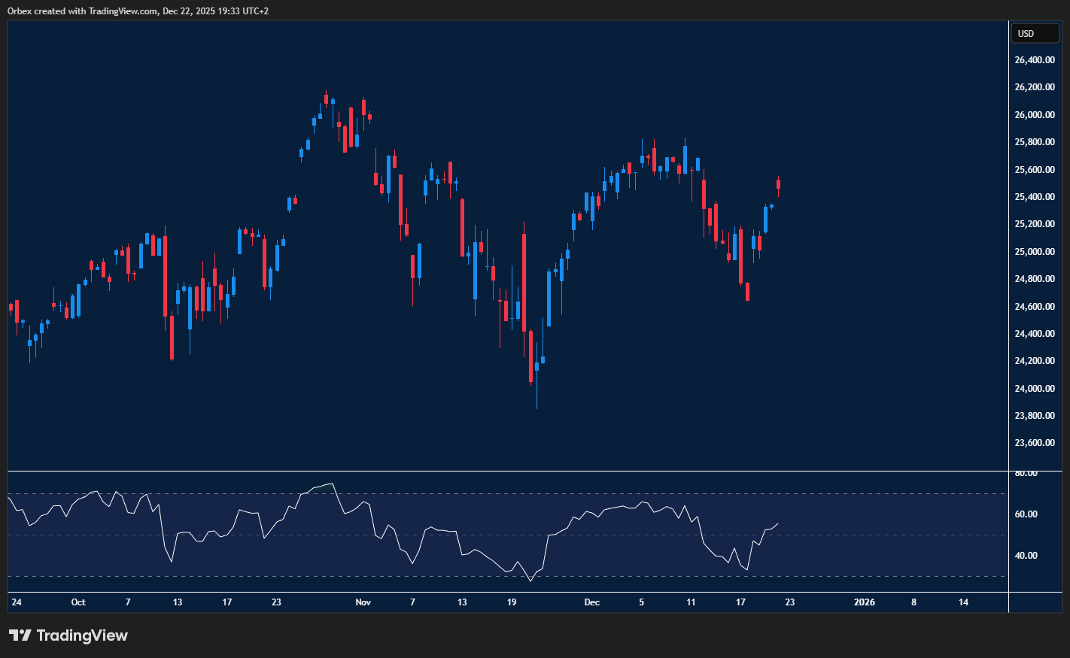Click the 60.00 RSI scale label
The height and width of the screenshot is (658, 1070).
(x=1026, y=514)
